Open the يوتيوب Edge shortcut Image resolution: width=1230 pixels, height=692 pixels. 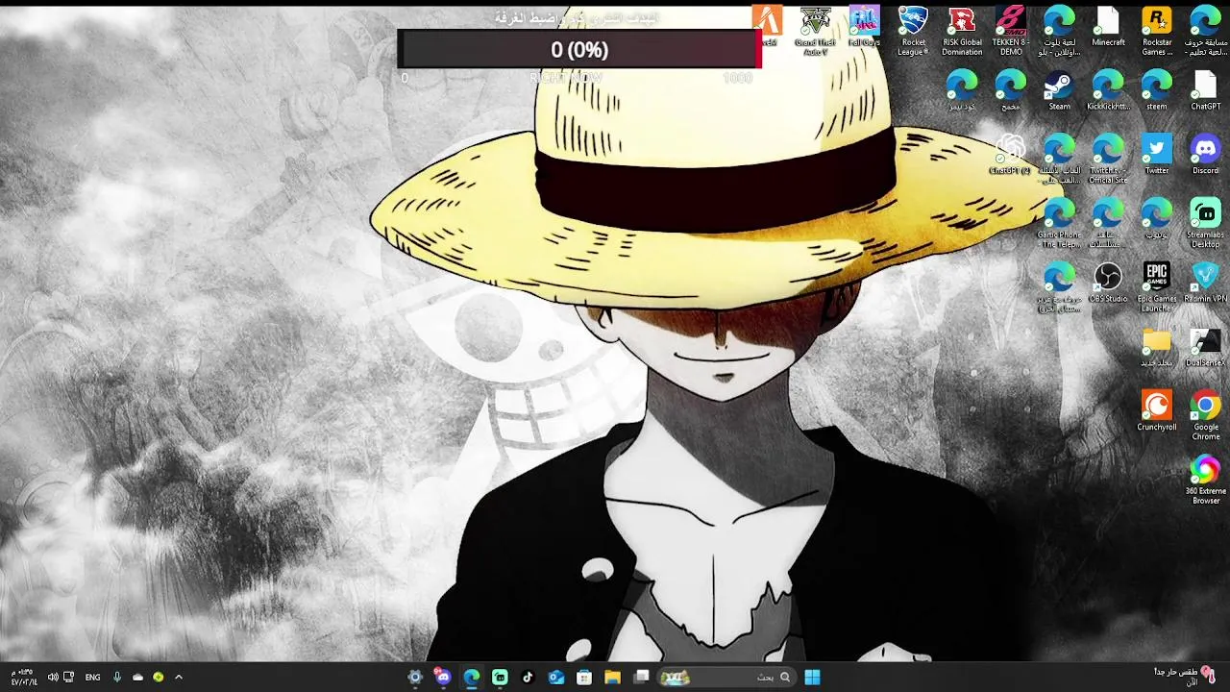pos(1157,218)
